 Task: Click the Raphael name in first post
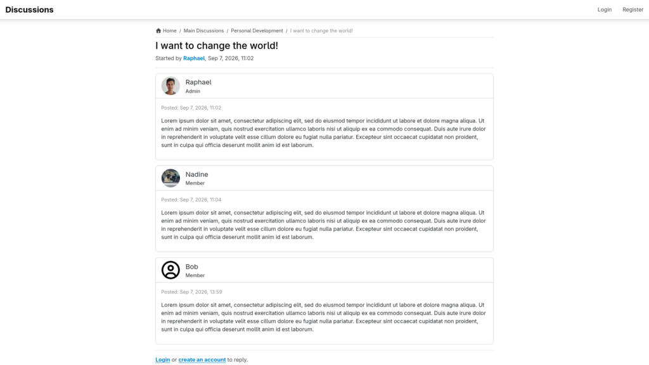coord(198,82)
